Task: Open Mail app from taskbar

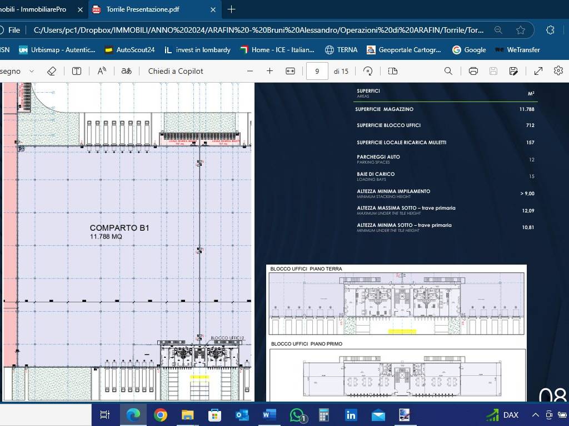Action: [378, 415]
